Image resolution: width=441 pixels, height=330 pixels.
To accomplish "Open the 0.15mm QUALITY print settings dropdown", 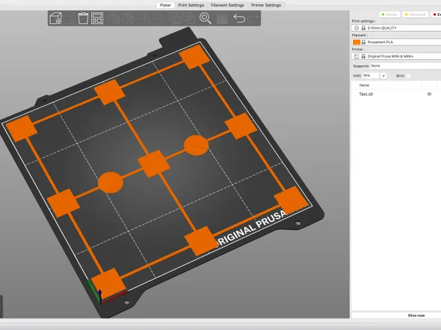I will pos(396,28).
